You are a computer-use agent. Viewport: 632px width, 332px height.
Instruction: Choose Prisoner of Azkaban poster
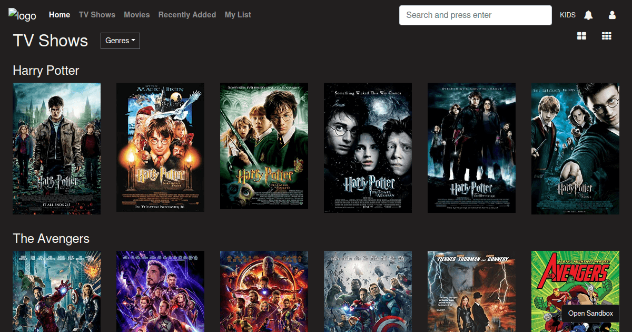point(368,148)
